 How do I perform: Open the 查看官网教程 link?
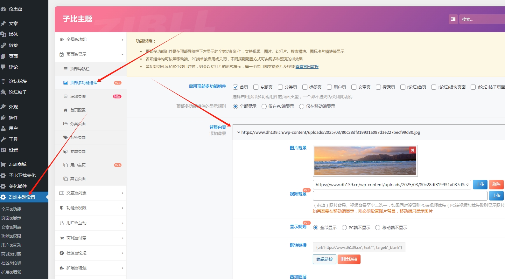click(x=307, y=67)
